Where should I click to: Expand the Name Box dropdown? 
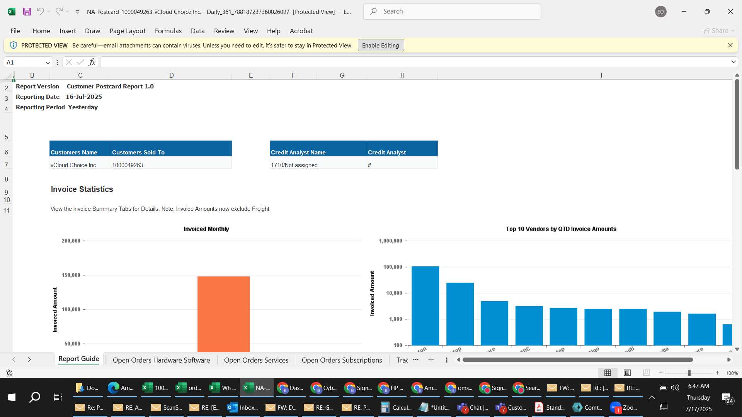48,63
